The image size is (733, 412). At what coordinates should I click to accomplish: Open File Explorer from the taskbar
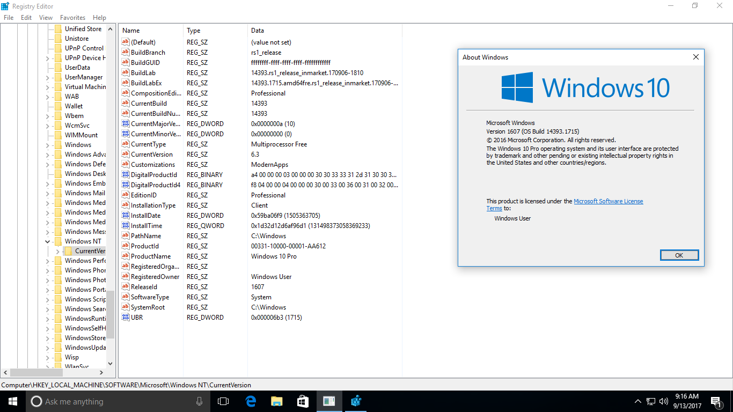[x=277, y=401]
